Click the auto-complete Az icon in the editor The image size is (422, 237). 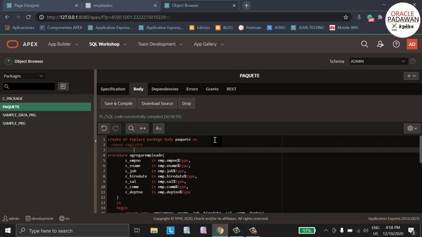(x=158, y=128)
